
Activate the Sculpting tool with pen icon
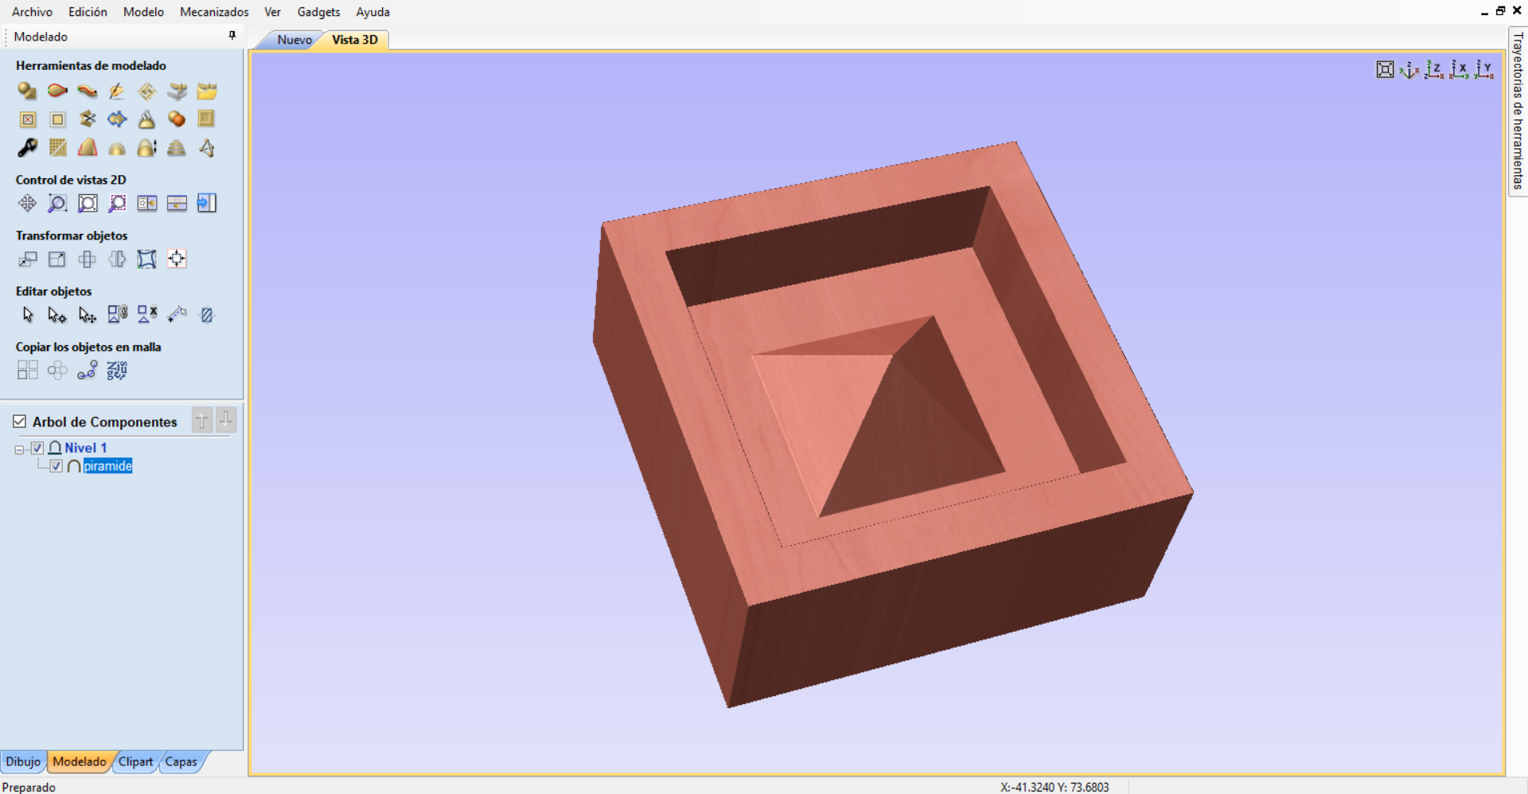coord(117,91)
